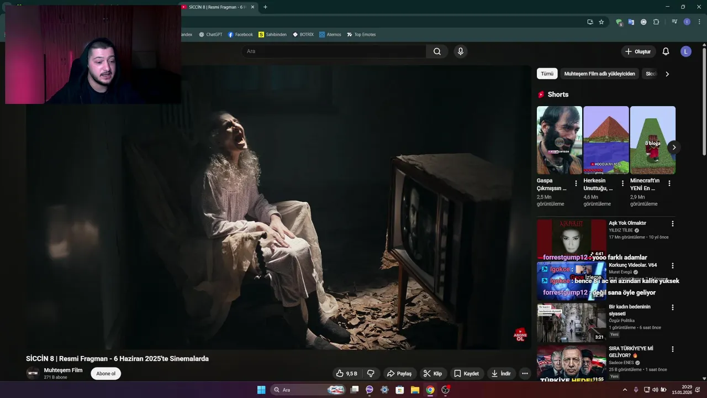Subscribe with the Abone ol button
The image size is (707, 398).
(106, 374)
